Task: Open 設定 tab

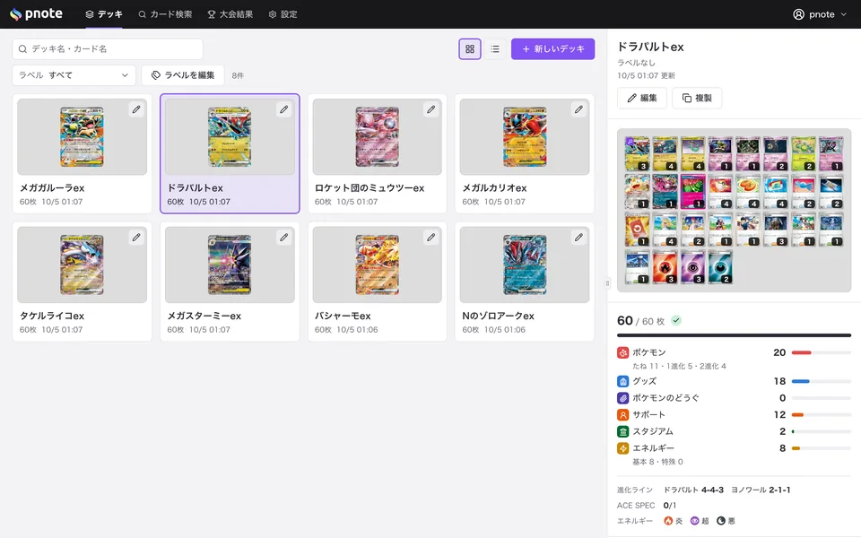Action: point(283,14)
